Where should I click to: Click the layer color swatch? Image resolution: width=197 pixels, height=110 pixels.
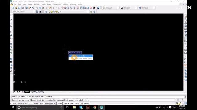[58, 12]
